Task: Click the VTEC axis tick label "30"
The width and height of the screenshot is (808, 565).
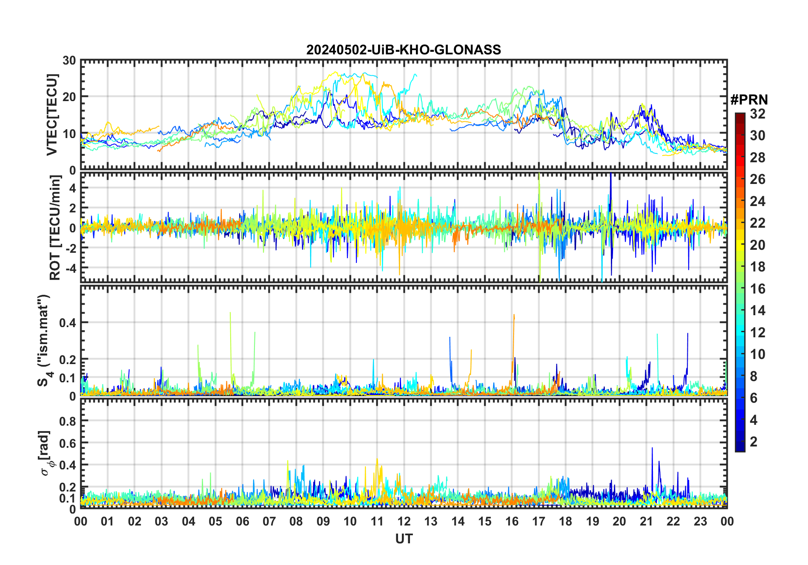Action: coord(69,61)
